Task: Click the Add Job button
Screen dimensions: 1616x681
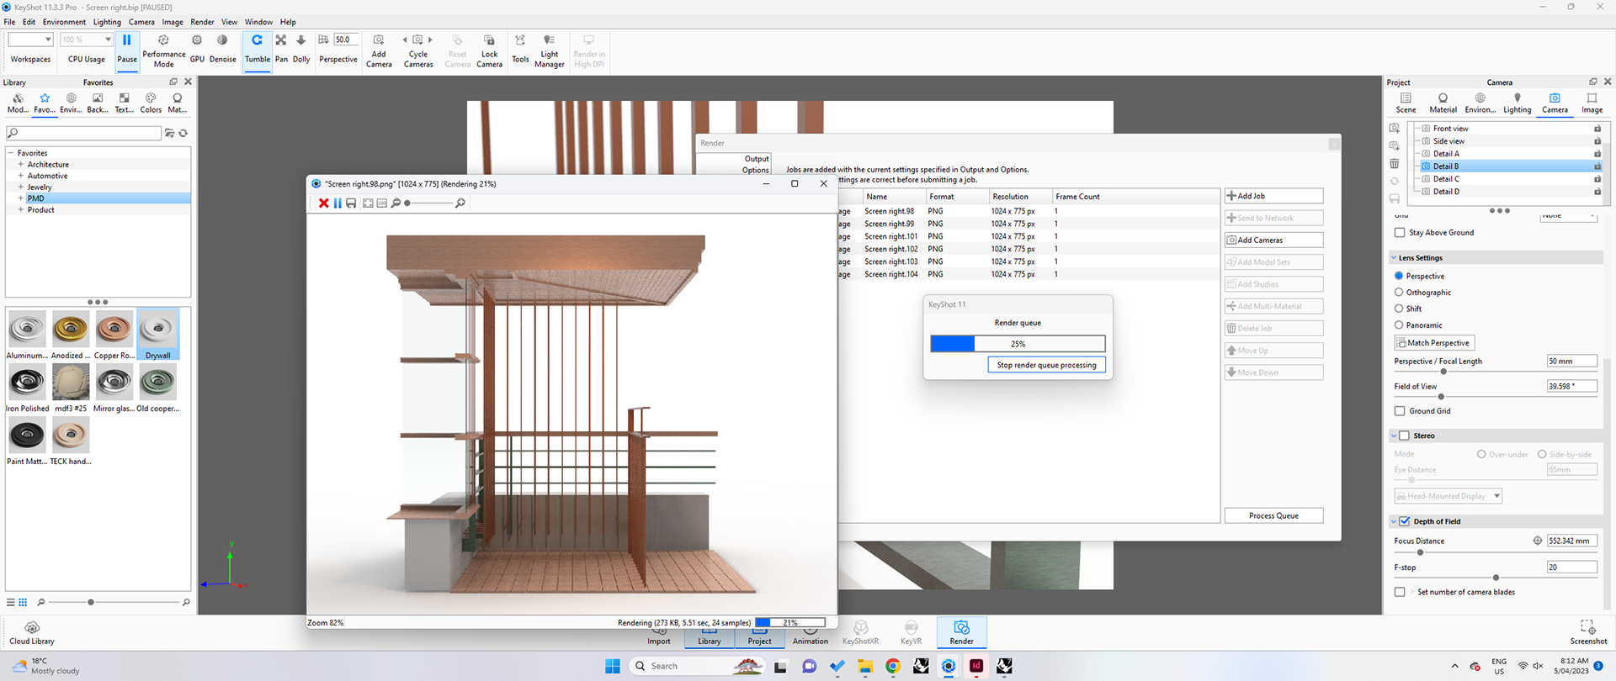Action: coord(1273,196)
